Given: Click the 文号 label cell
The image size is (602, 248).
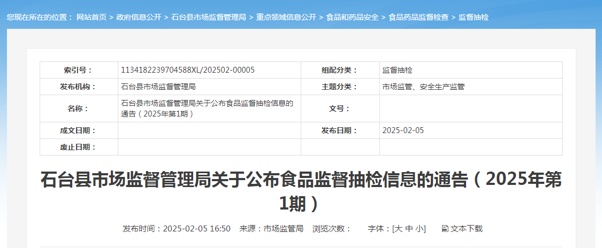Looking at the screenshot, I should [x=340, y=108].
